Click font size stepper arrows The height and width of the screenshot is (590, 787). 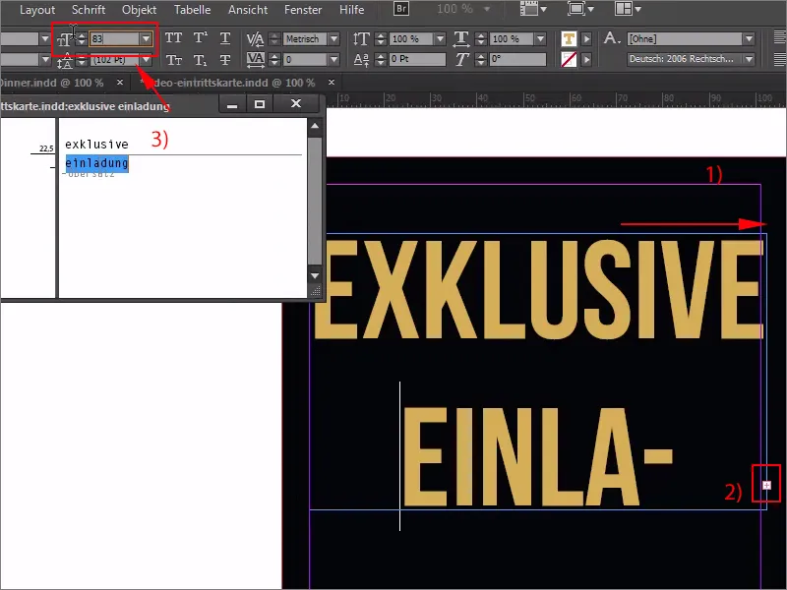point(82,38)
